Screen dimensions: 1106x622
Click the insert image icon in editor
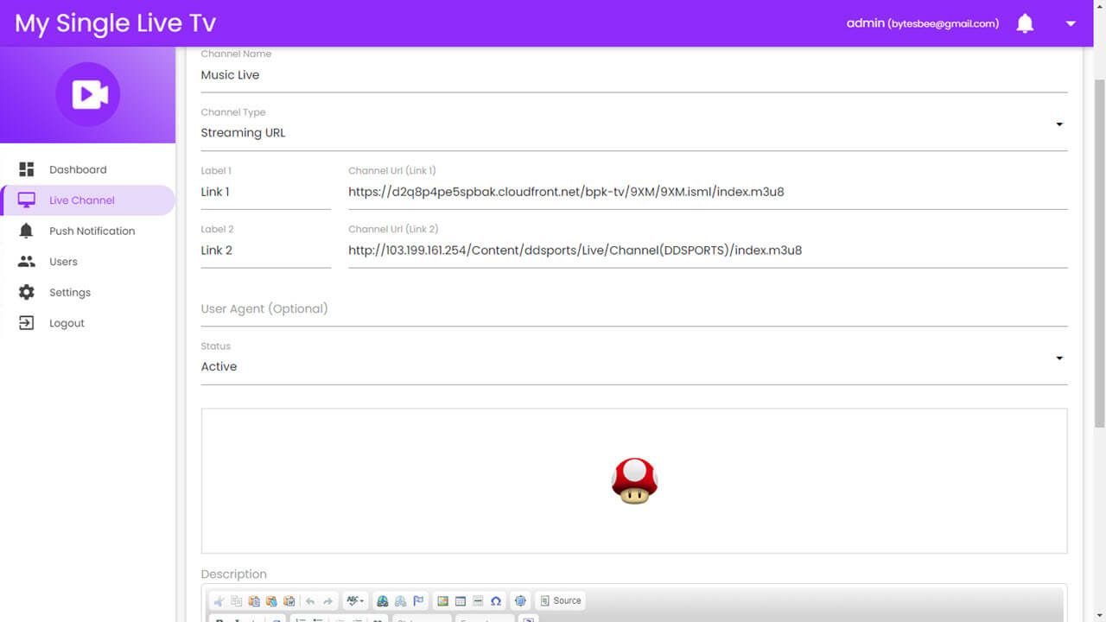coord(442,600)
